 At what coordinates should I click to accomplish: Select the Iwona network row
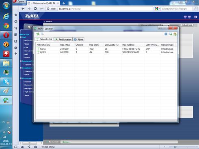[x=106, y=49]
